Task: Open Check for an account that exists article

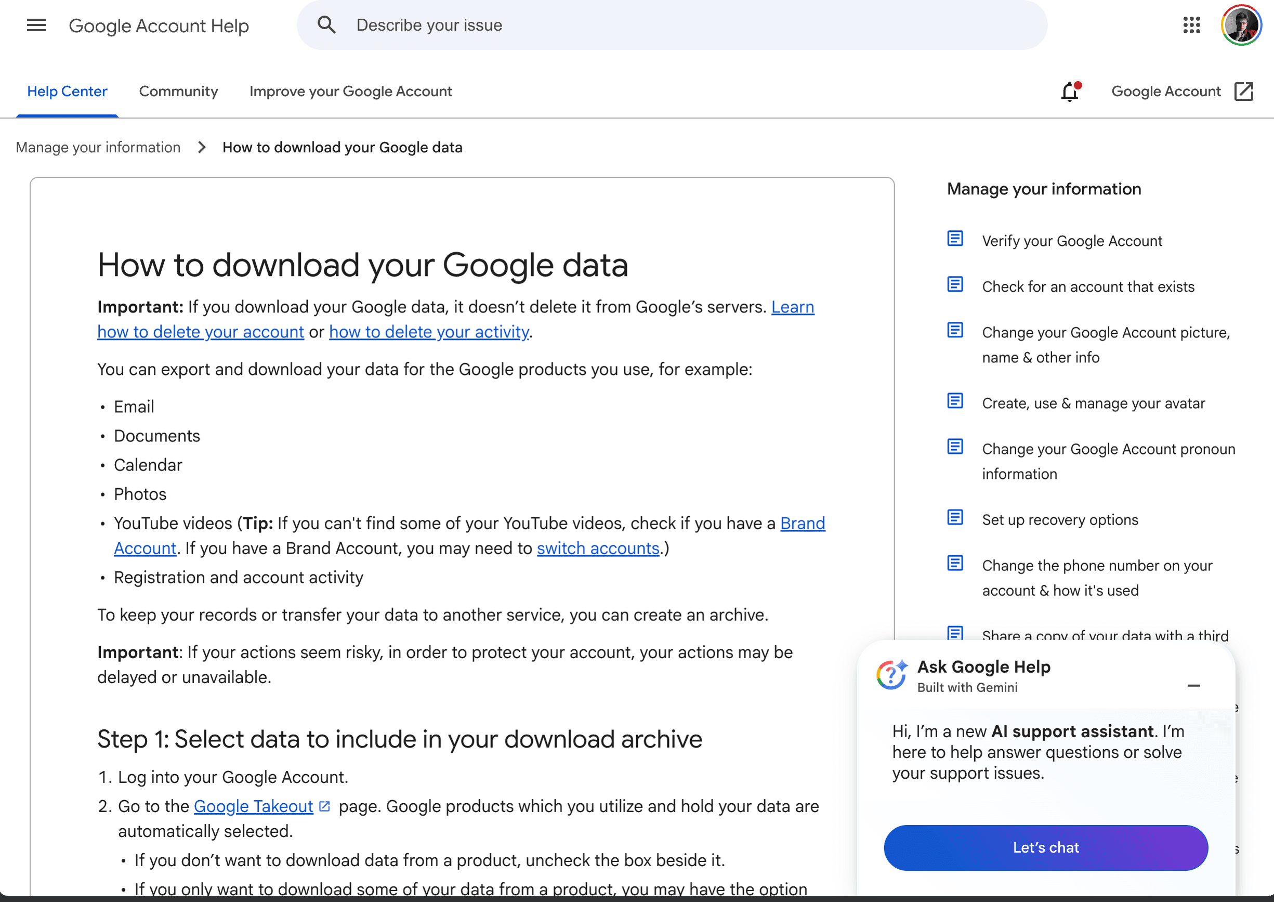Action: pos(1088,286)
